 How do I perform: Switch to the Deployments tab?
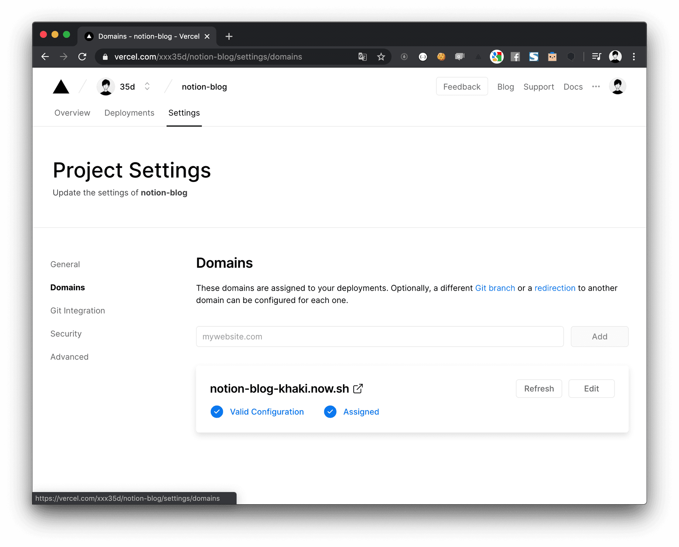[x=129, y=112]
